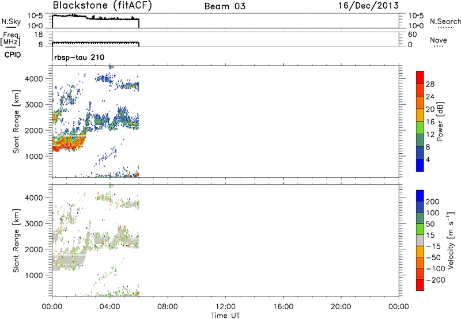Select the "12:00" time tick label

pyautogui.click(x=225, y=307)
